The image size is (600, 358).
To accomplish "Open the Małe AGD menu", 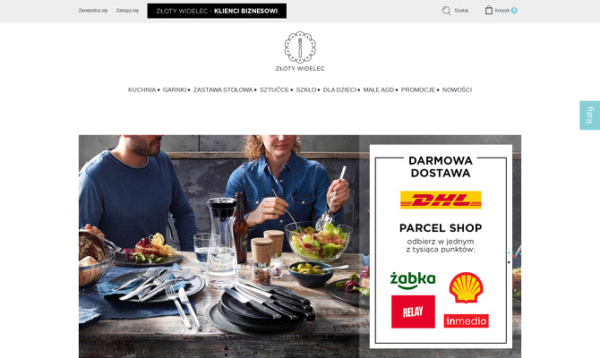I will (379, 89).
